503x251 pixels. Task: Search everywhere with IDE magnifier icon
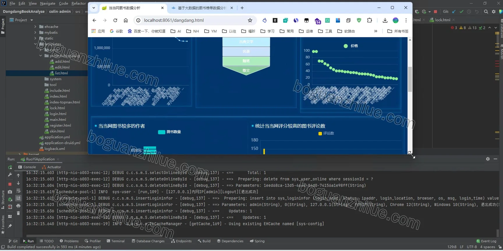tap(486, 12)
